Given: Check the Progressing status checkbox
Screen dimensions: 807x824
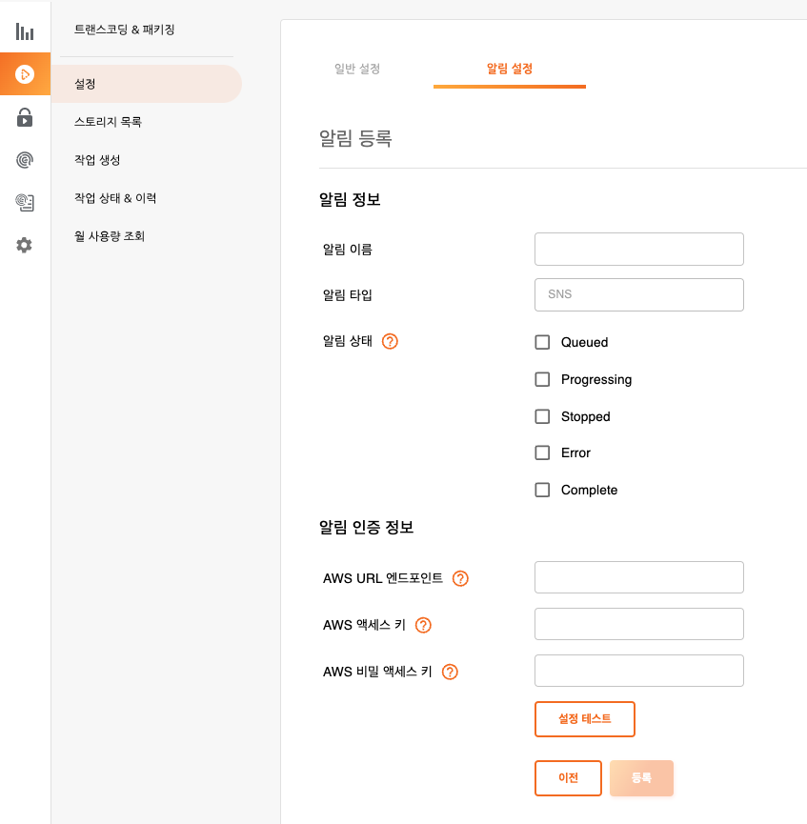Looking at the screenshot, I should [543, 379].
